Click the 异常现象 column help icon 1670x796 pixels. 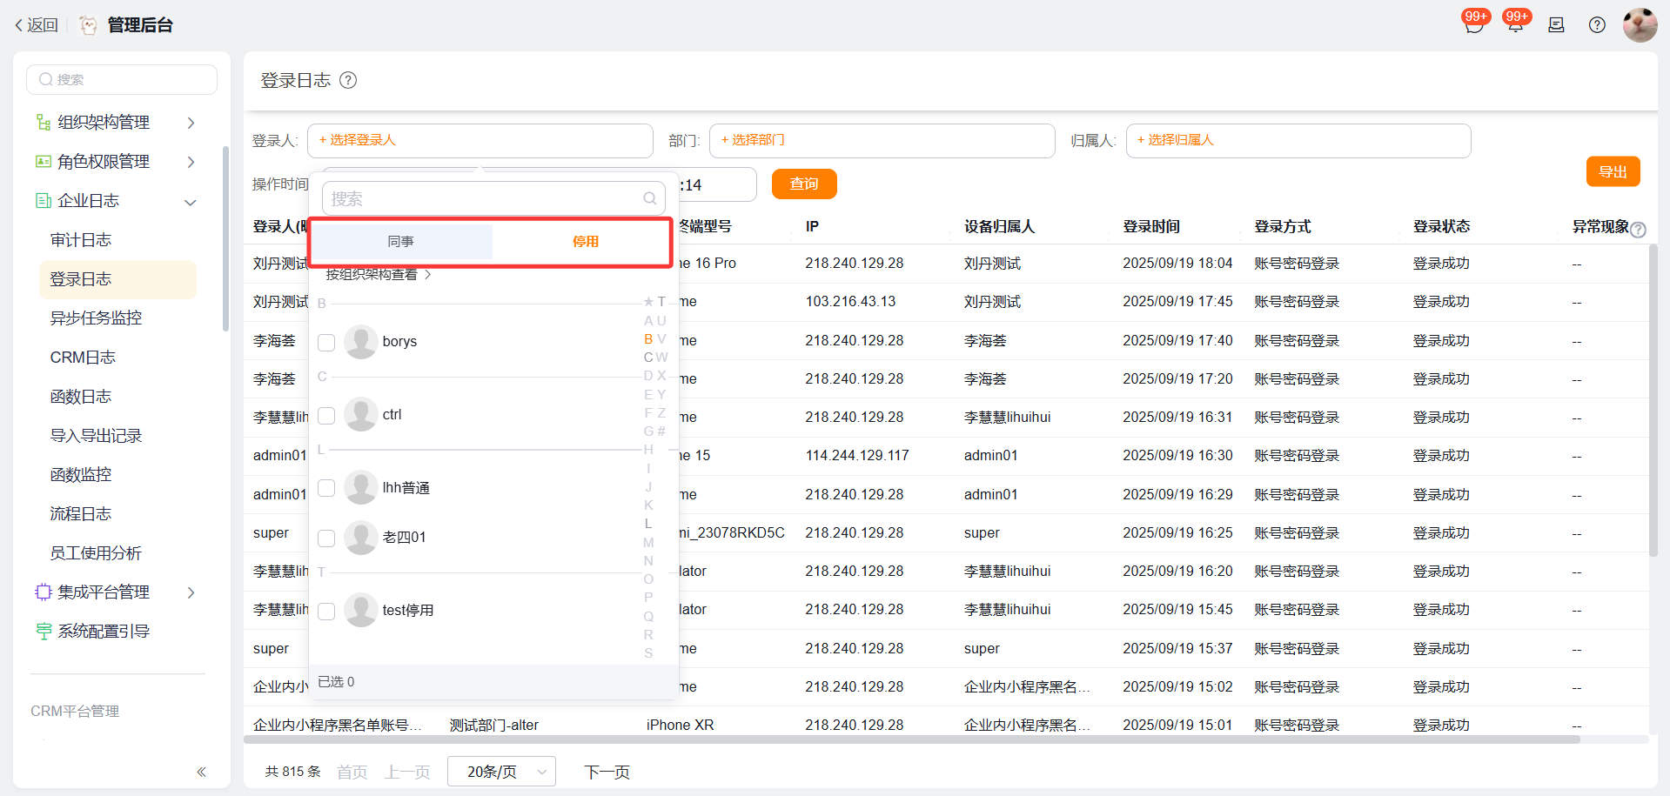1638,230
